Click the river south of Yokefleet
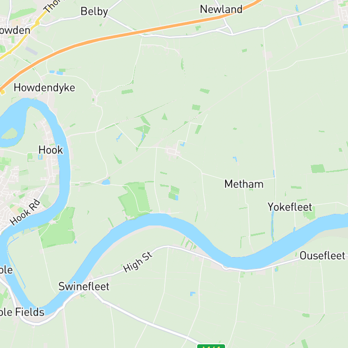This screenshot has width=348, height=348. 289,236
